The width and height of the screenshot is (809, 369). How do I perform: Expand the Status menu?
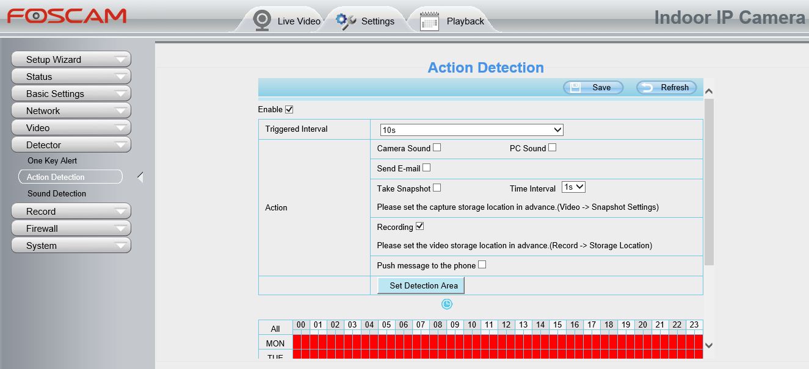71,76
